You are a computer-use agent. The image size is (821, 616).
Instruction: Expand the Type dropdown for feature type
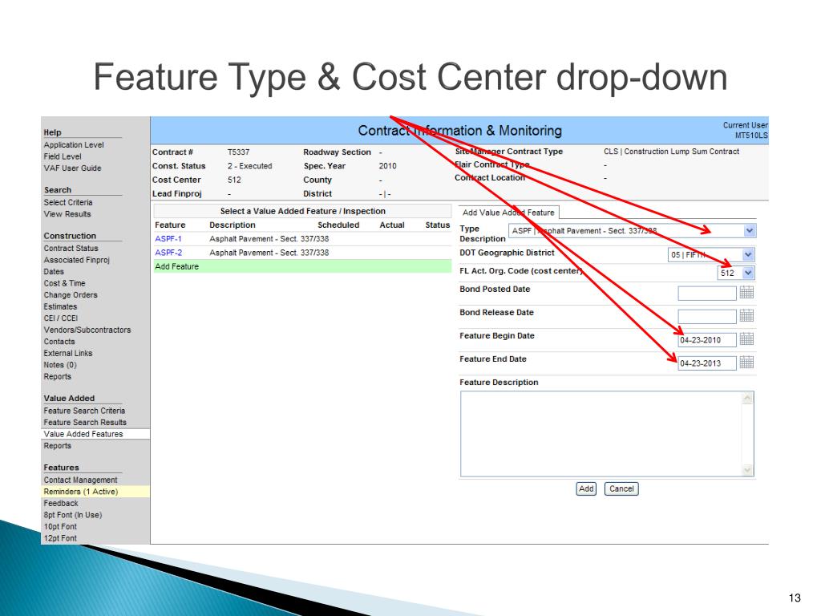(750, 230)
